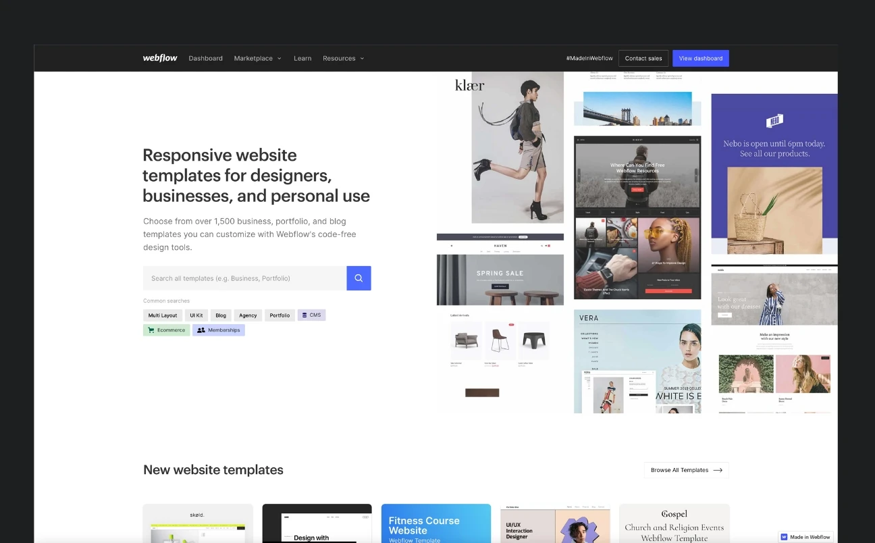Focus the Search all templates field
This screenshot has width=875, height=543.
(245, 278)
